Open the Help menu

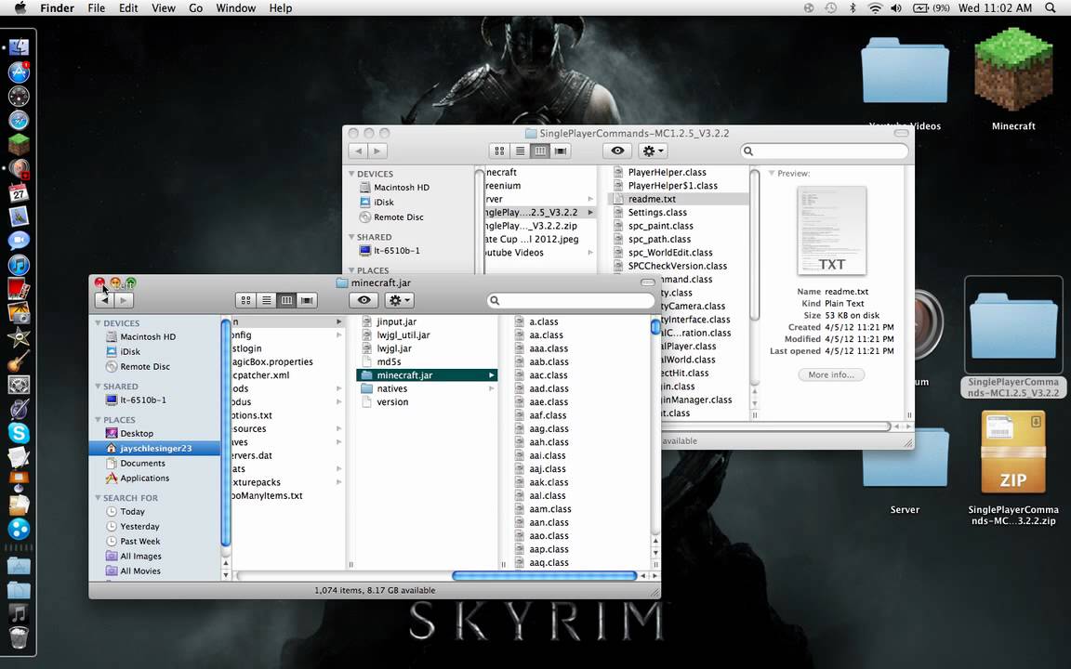click(x=280, y=7)
